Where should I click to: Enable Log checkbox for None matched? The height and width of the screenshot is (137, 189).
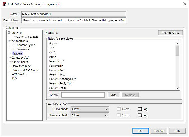[x=140, y=116]
